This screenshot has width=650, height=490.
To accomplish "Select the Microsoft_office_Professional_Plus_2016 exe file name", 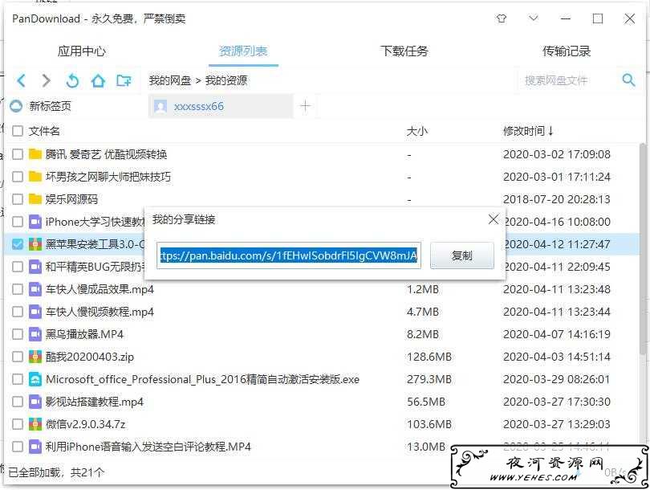I will (x=202, y=379).
